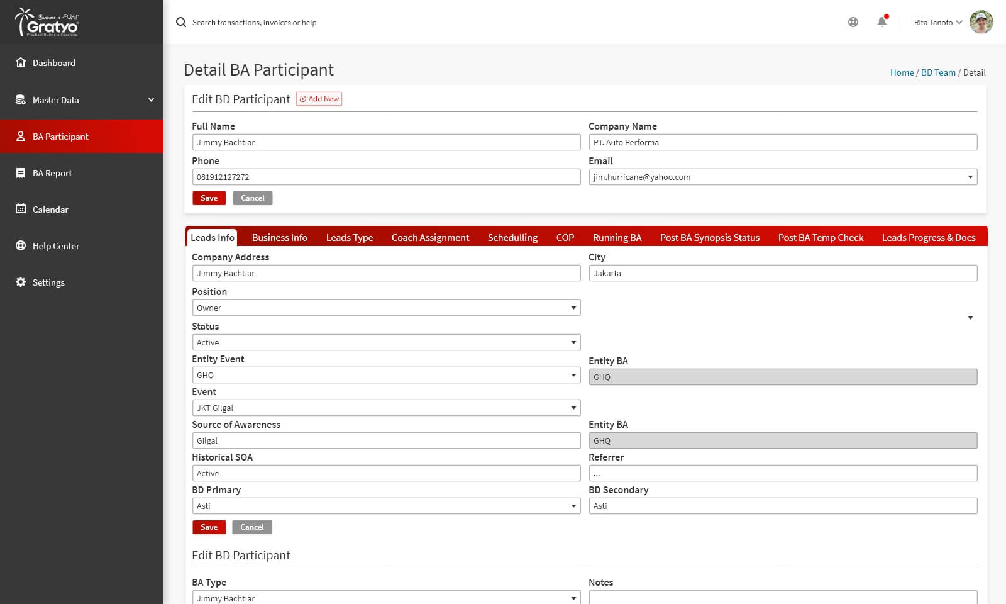Click the Full Name input field

click(385, 142)
